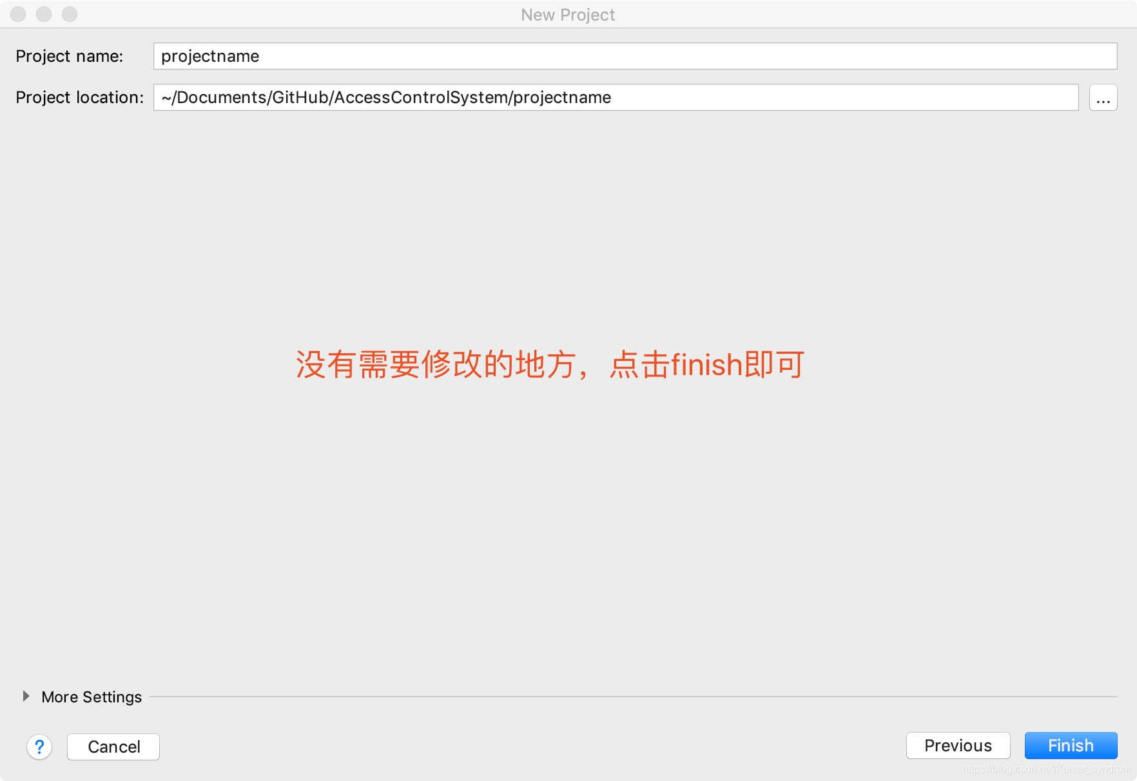Open the help question mark button
1137x781 pixels.
point(39,747)
